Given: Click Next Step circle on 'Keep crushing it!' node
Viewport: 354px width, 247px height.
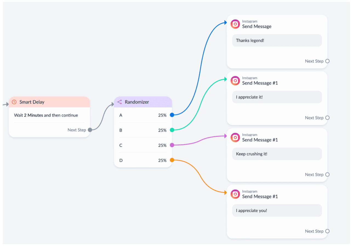Looking at the screenshot, I should (327, 174).
